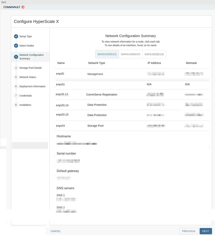This screenshot has width=215, height=235.
Task: Click the DNS servers heading
Action: pos(65,188)
